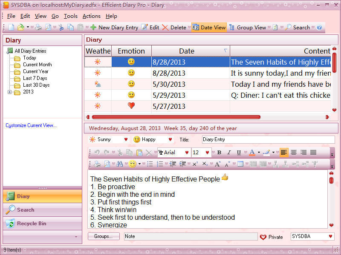This screenshot has height=255, width=341.
Task: Open the Recycle Bin navigation pane
Action: point(42,224)
